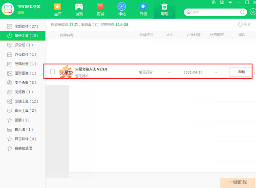Click the 360软件管家 logo icon
This screenshot has width=256, height=188.
coord(8,9)
